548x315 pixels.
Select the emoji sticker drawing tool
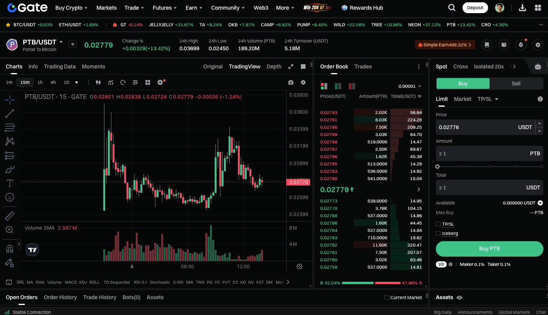tap(10, 197)
